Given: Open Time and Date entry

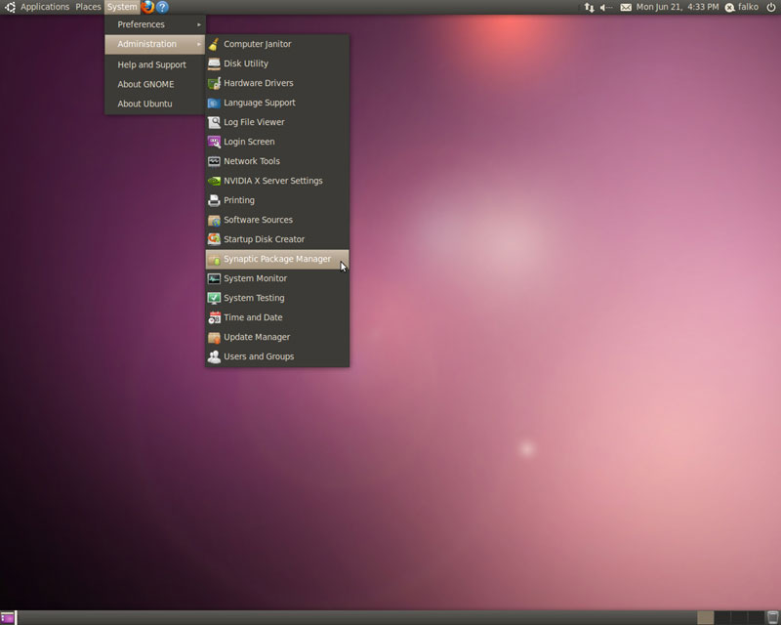Looking at the screenshot, I should pos(277,317).
